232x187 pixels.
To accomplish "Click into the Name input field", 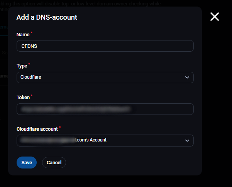I will pyautogui.click(x=105, y=46).
